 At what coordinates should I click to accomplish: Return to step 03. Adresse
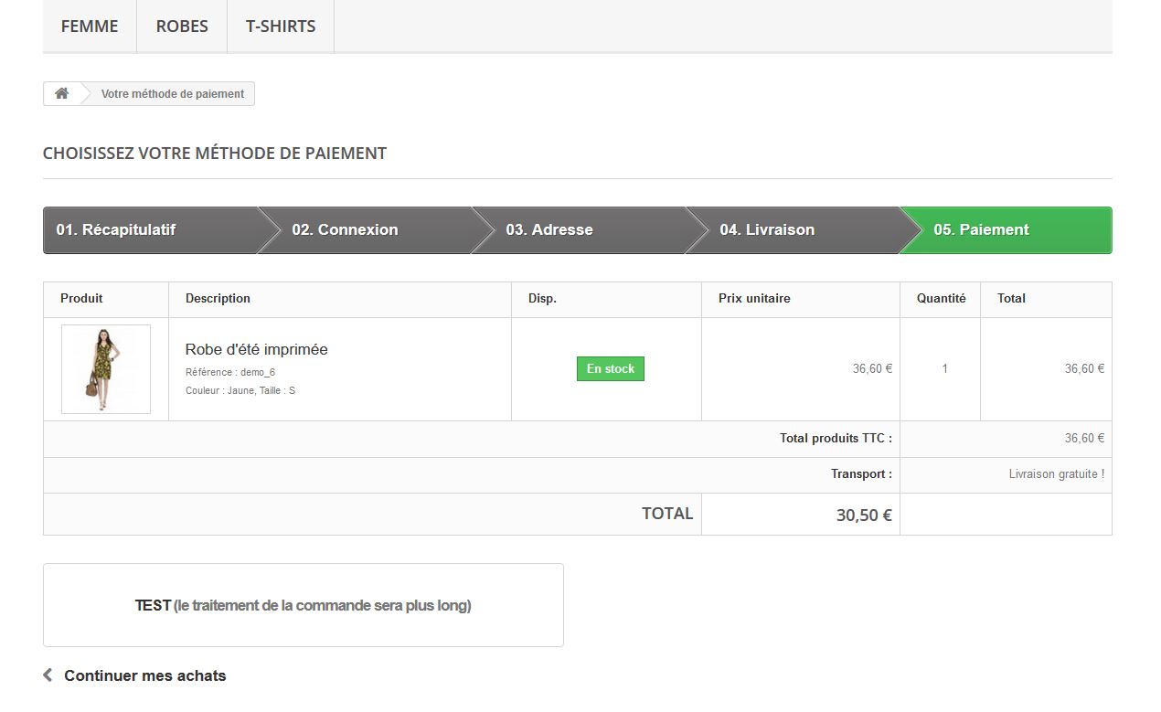(549, 230)
